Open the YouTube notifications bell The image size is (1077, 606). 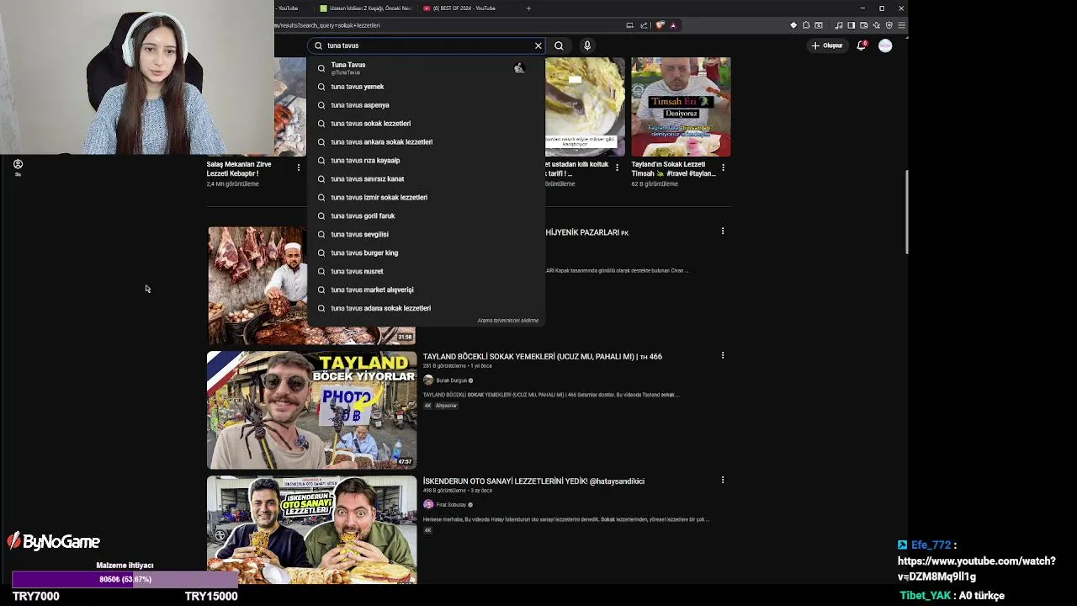[861, 45]
